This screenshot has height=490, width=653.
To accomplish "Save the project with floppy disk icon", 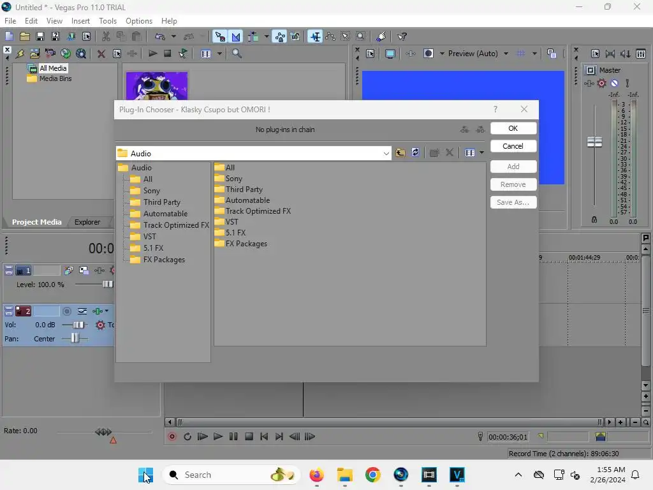I will point(40,36).
